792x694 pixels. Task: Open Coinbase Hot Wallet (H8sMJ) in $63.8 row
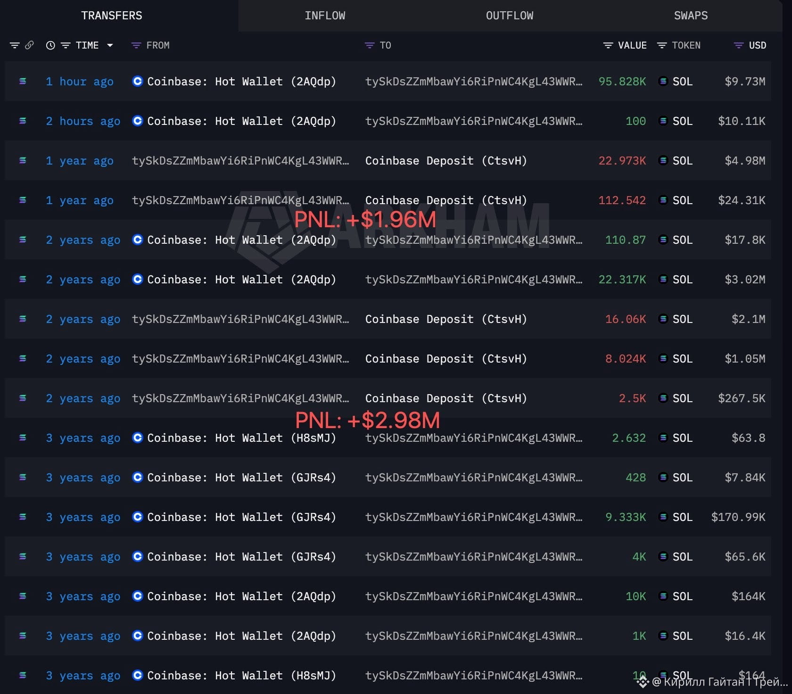(242, 438)
